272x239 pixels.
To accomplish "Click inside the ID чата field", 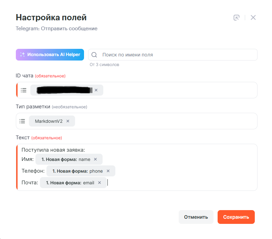I will click(179, 90).
